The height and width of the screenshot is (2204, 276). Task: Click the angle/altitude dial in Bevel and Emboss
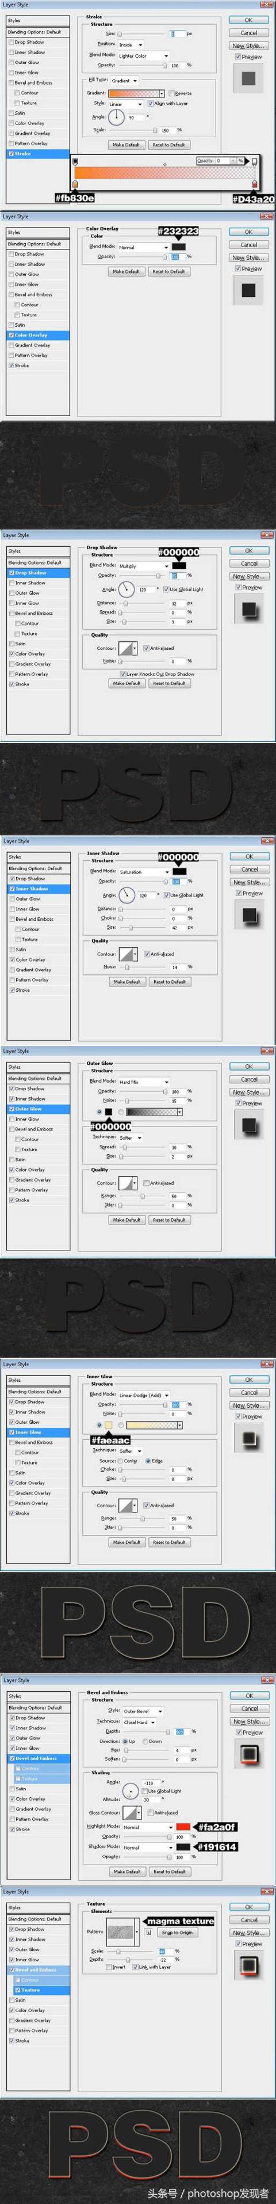[131, 1791]
